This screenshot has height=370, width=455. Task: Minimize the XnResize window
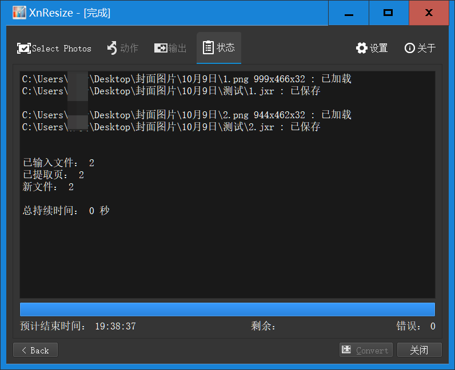click(x=349, y=13)
